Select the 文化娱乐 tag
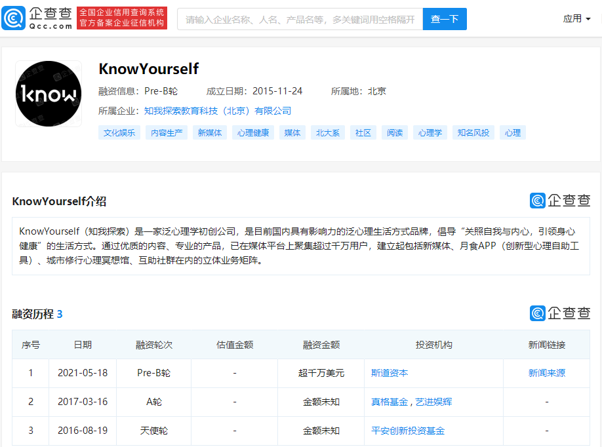Screen dimensions: 602x447 pos(119,133)
